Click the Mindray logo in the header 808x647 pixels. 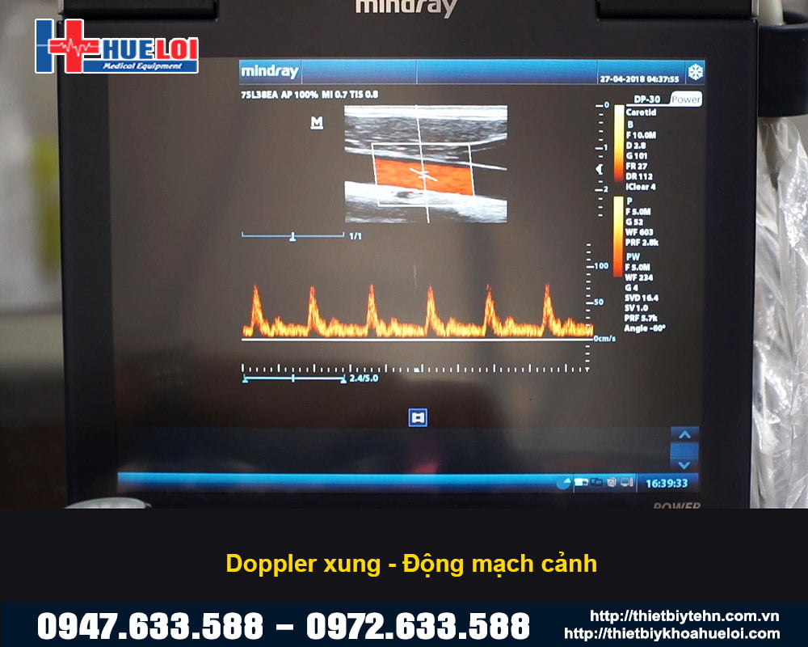click(270, 72)
